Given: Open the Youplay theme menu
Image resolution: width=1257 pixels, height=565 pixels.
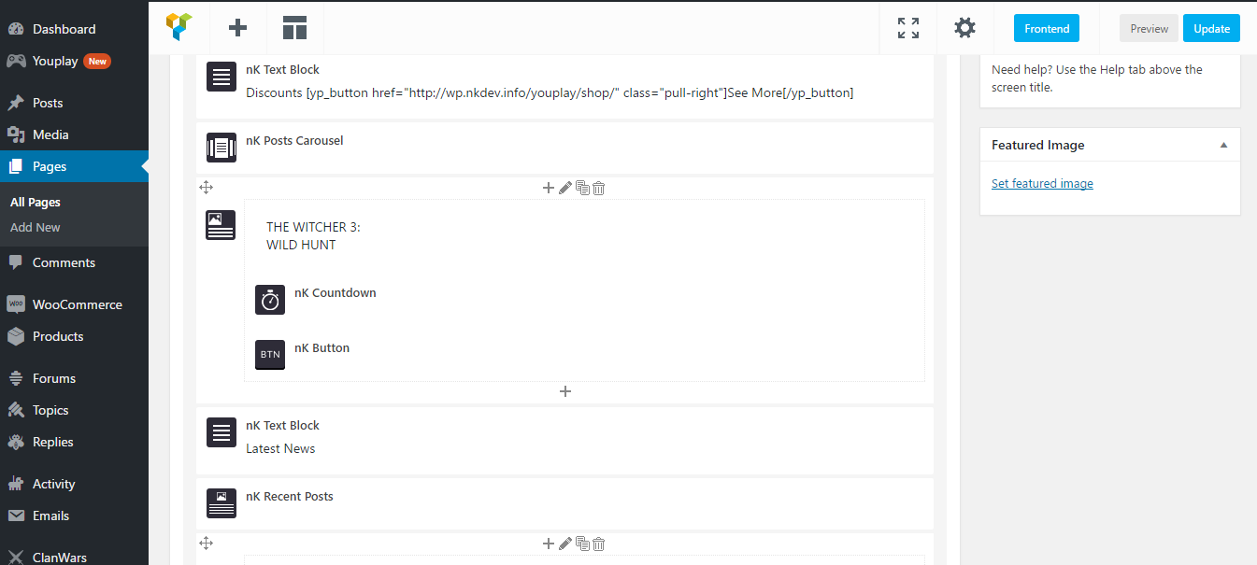Looking at the screenshot, I should (x=74, y=61).
